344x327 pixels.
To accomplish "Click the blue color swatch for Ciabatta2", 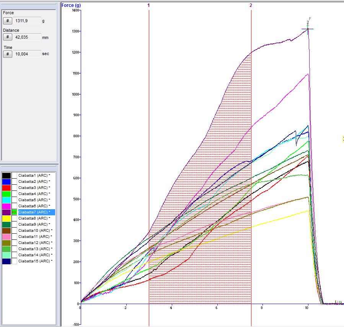I will [7, 182].
